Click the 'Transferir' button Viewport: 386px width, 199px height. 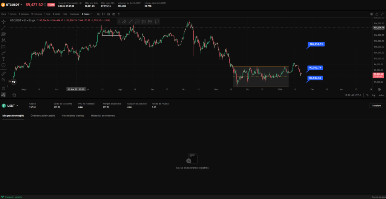point(376,106)
